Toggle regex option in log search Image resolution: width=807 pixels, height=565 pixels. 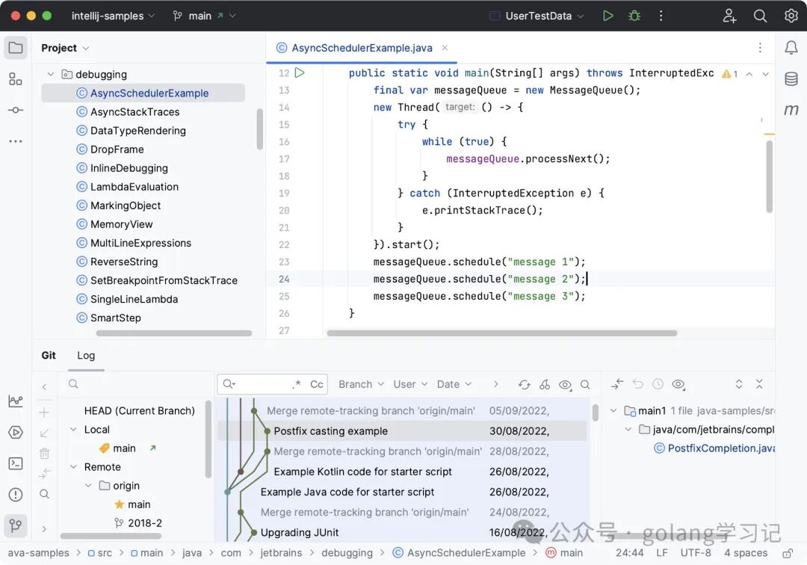(x=297, y=384)
